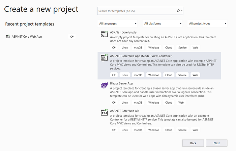Viewport: 236px width, 151px height.
Task: Select the Blazor Server App title
Action: (121, 83)
